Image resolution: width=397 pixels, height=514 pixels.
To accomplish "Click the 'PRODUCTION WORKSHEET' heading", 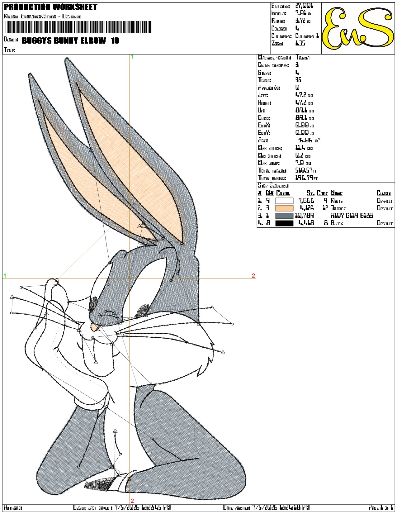I will (51, 7).
